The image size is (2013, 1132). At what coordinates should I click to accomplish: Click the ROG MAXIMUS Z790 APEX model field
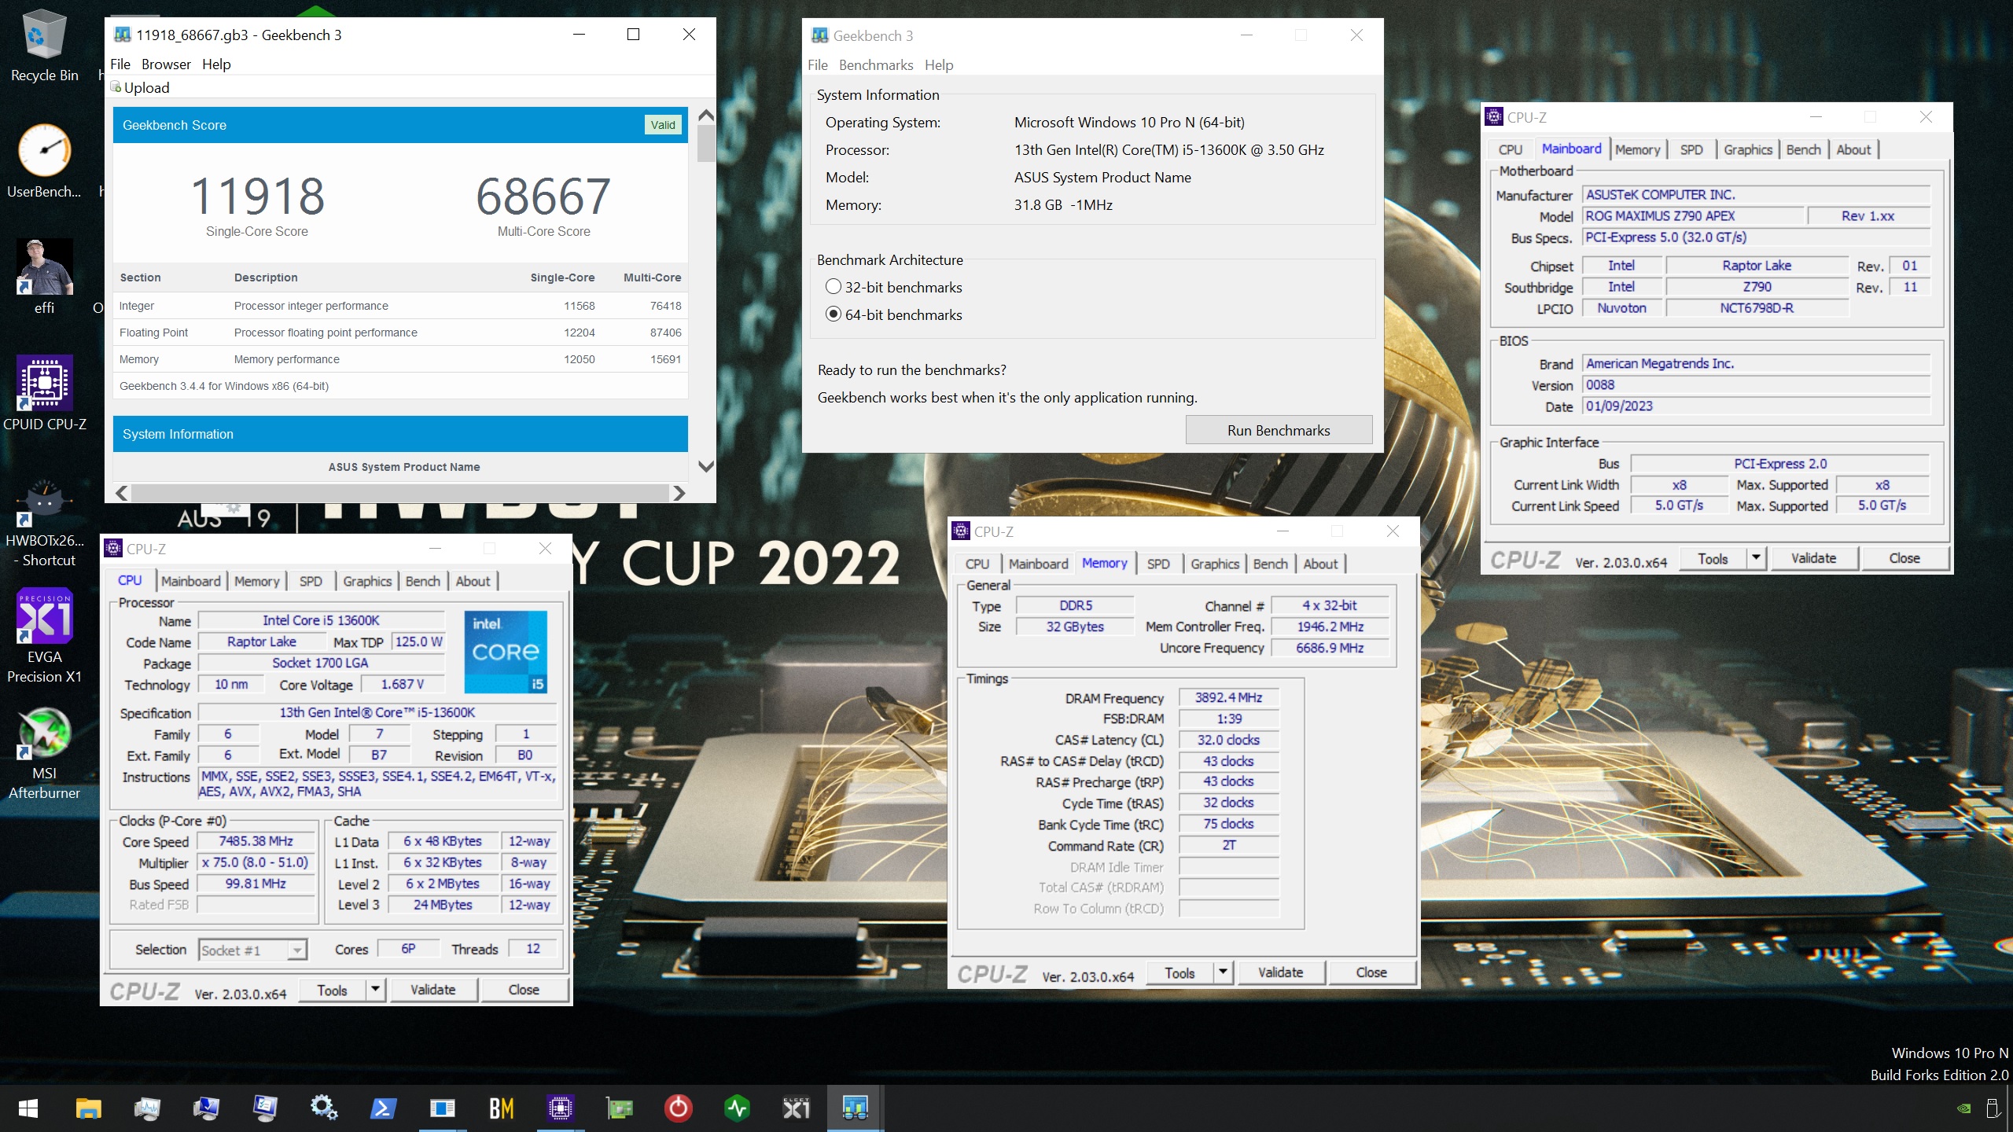click(x=1692, y=216)
